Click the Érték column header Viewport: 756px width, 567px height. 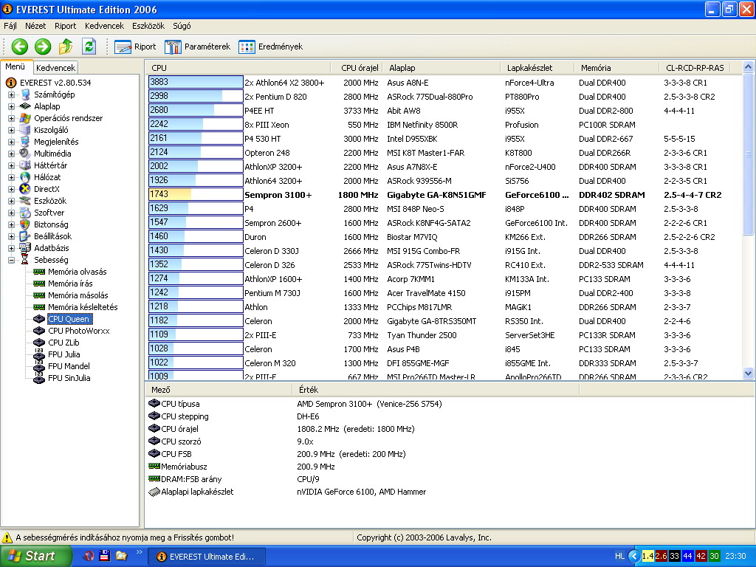pyautogui.click(x=436, y=390)
